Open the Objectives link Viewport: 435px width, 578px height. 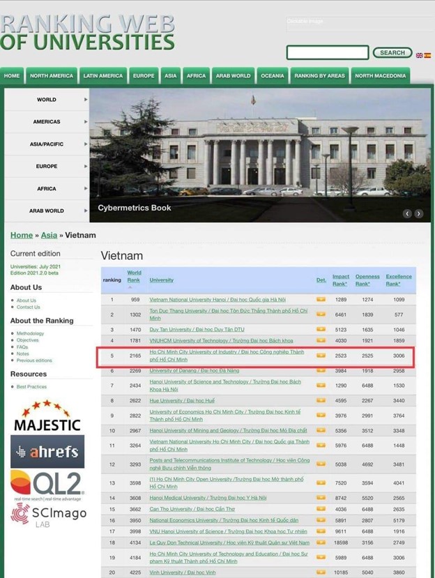pyautogui.click(x=28, y=340)
